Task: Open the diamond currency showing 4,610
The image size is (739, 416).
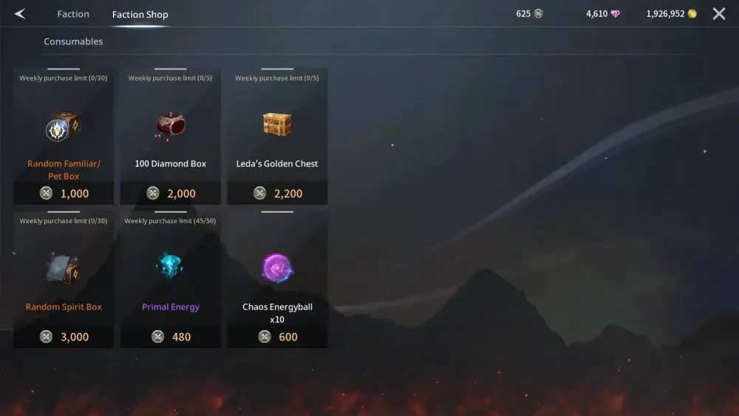Action: click(603, 13)
